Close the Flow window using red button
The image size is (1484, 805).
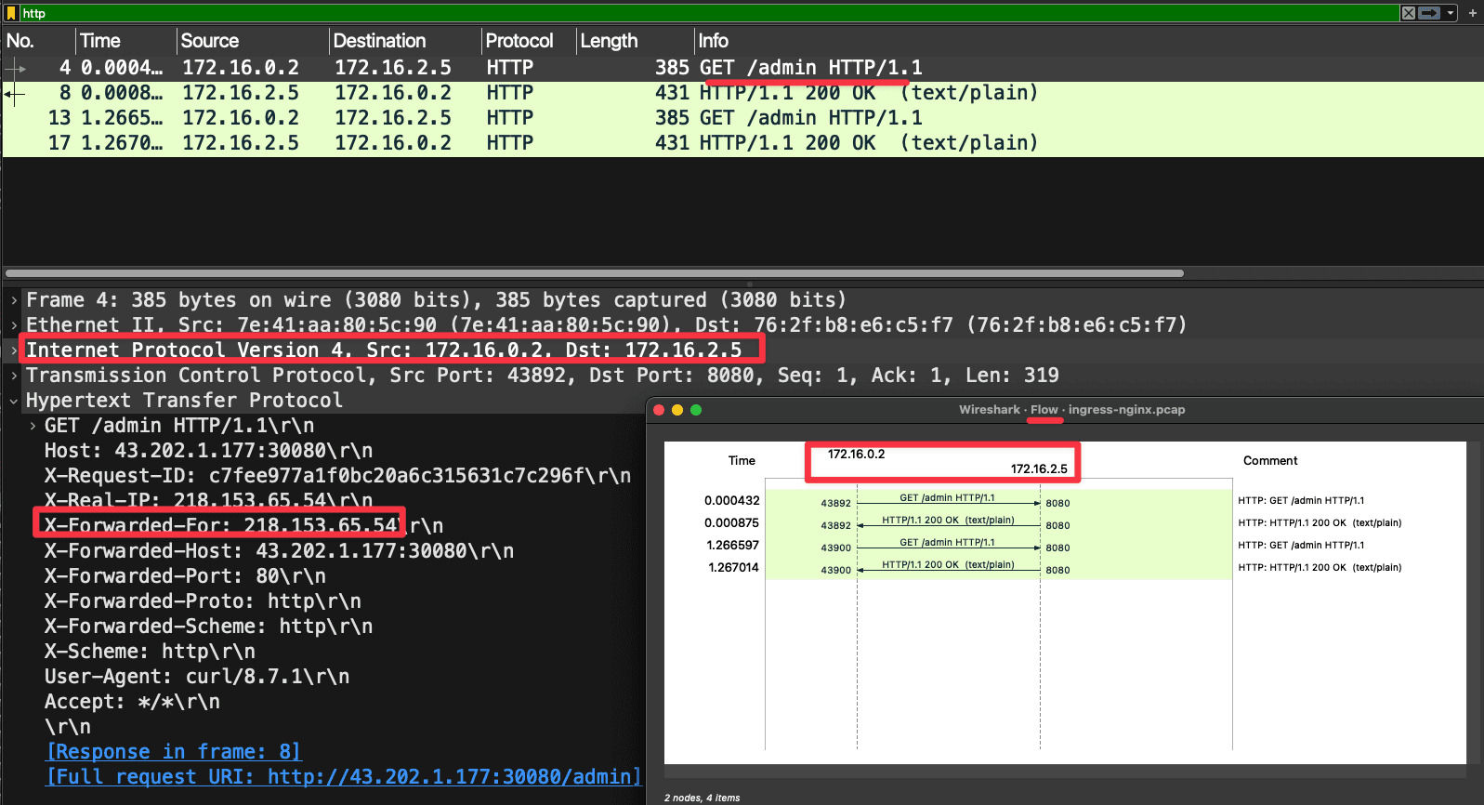[659, 410]
